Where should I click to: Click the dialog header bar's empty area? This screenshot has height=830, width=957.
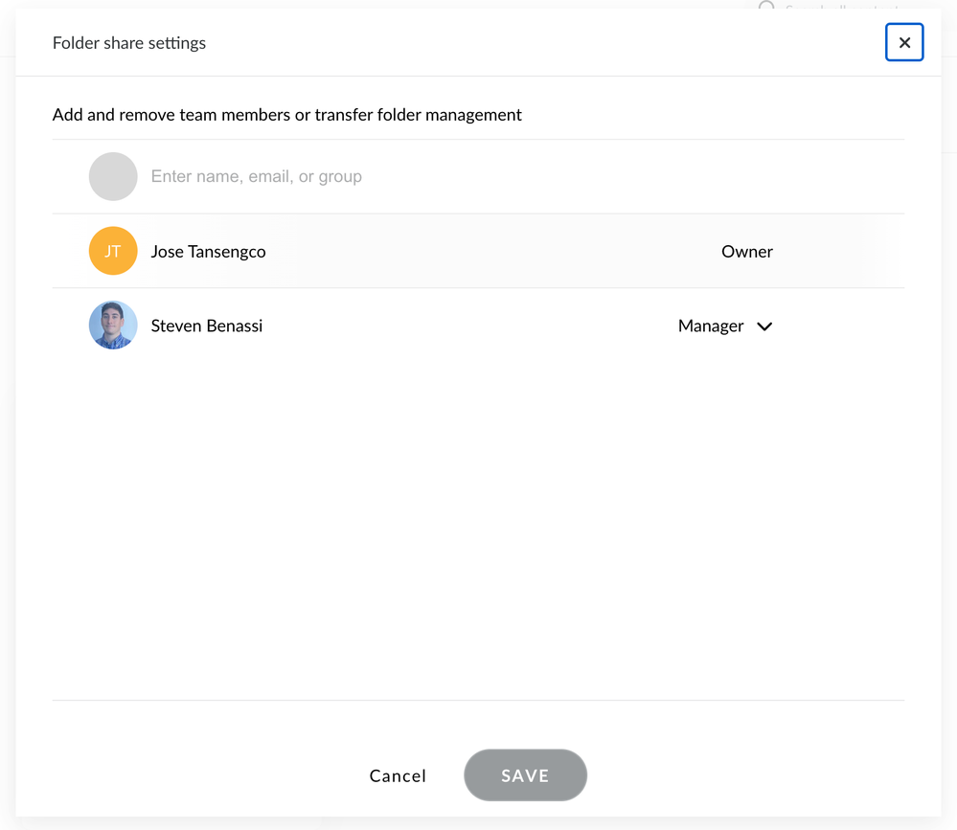(527, 43)
